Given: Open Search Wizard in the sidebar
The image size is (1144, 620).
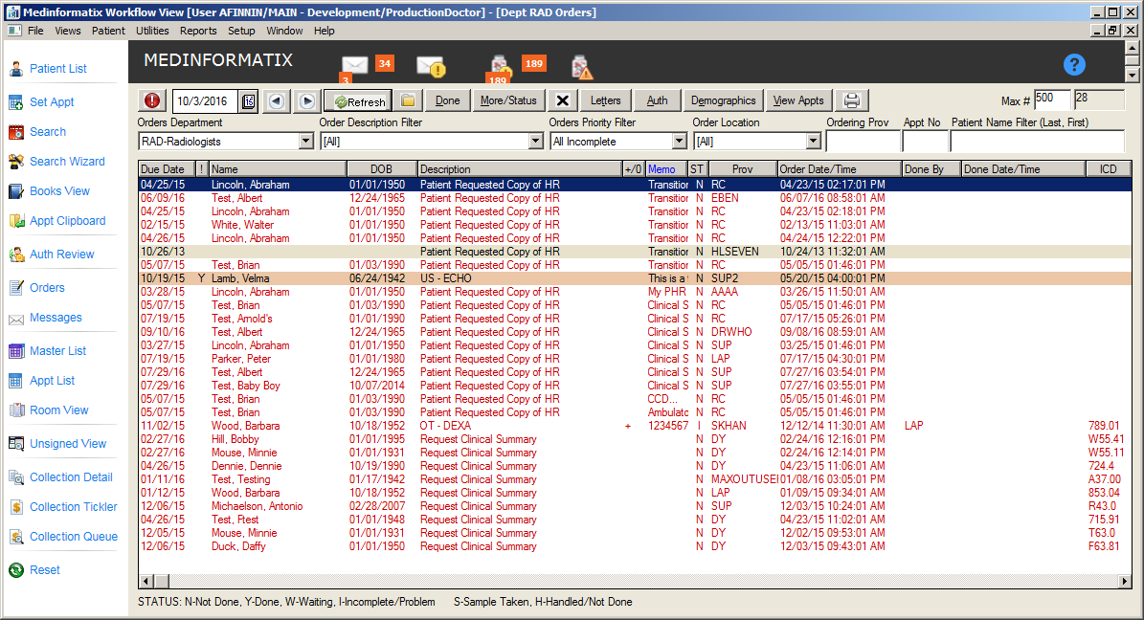Looking at the screenshot, I should [67, 162].
